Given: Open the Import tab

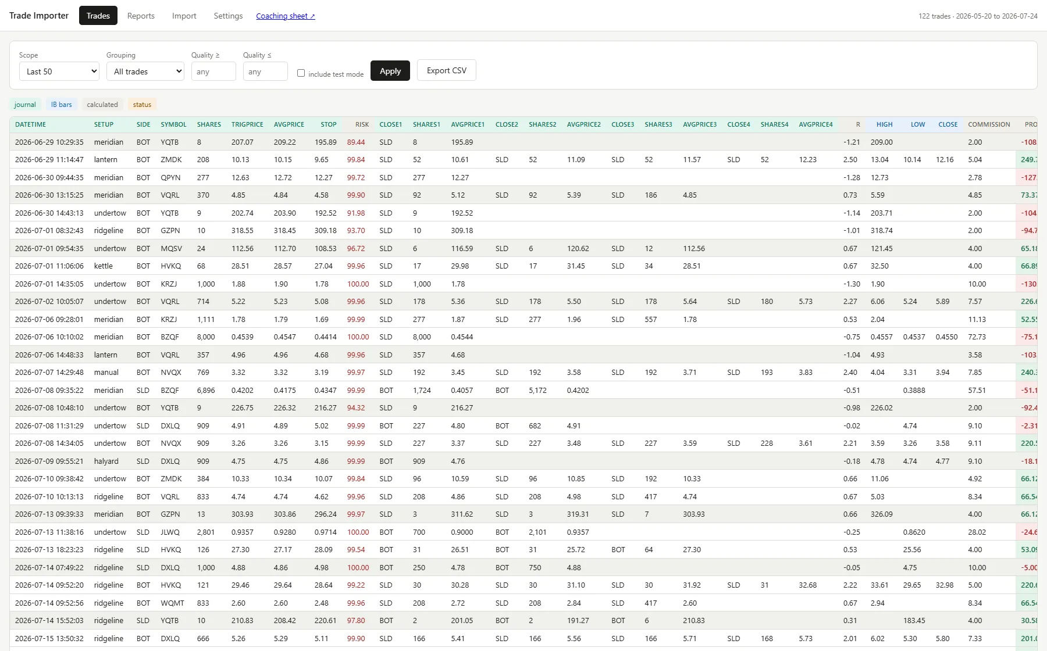Looking at the screenshot, I should (x=184, y=16).
